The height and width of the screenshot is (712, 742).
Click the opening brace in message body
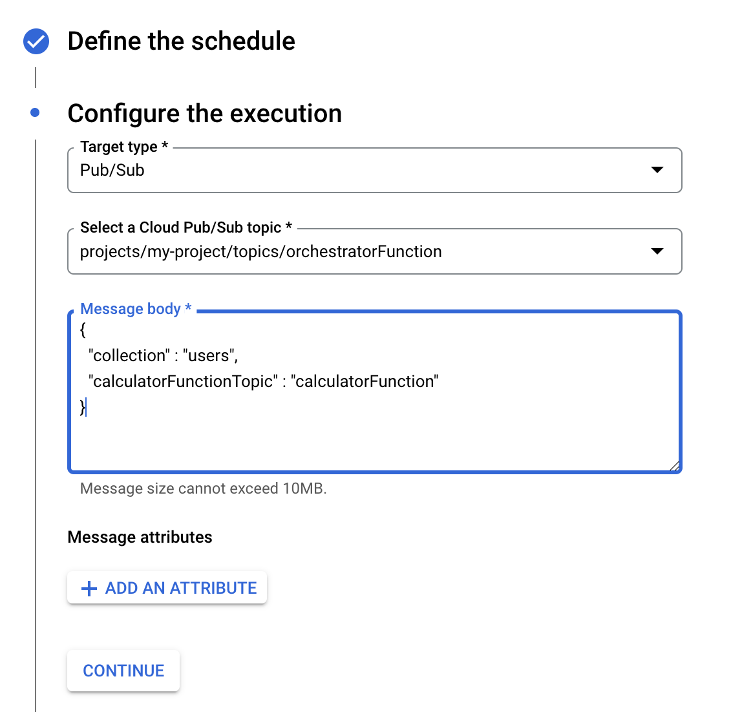point(83,330)
